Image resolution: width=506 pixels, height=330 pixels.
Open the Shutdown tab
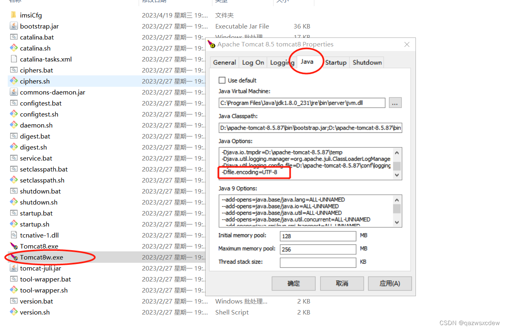pos(367,62)
